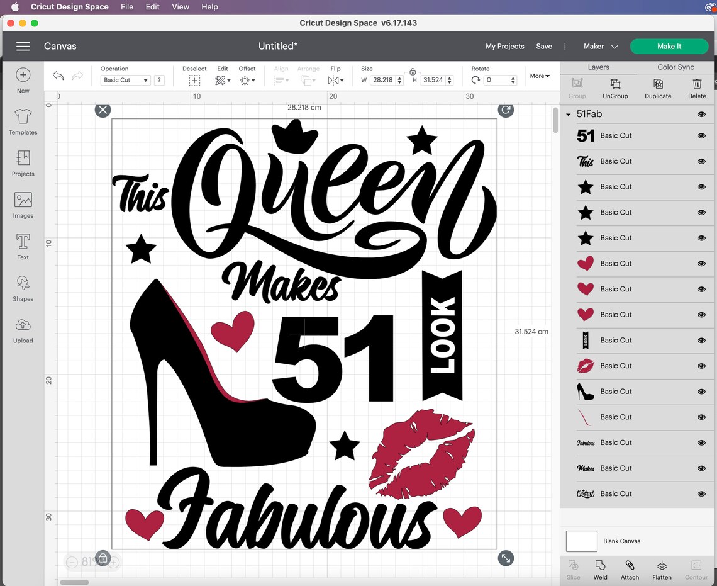Select the Attach tool
Screen dimensions: 717x586
pyautogui.click(x=629, y=570)
